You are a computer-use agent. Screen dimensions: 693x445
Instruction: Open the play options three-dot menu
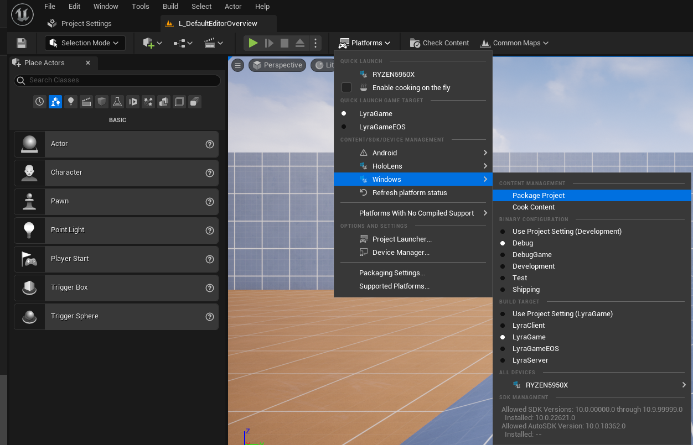[x=315, y=43]
